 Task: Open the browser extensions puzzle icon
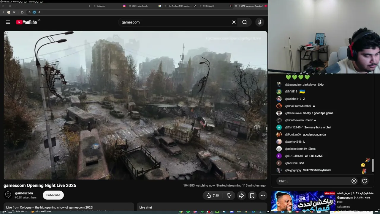[x=22, y=12]
